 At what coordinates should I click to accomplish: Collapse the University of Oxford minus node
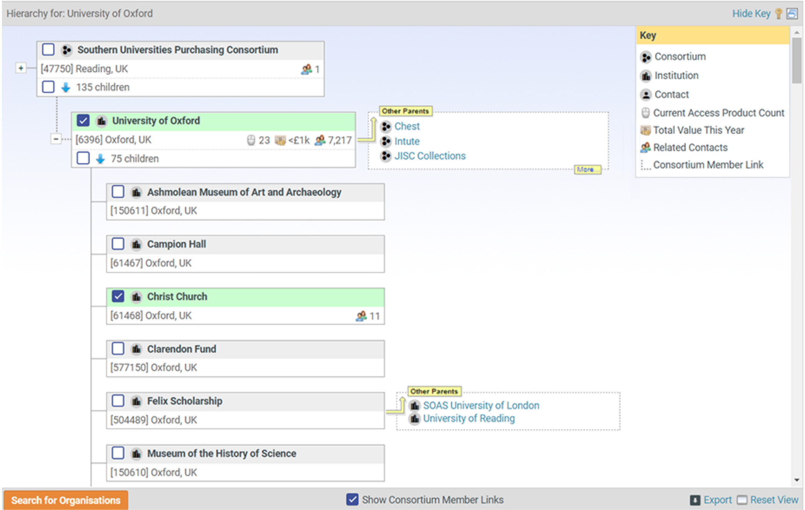56,139
